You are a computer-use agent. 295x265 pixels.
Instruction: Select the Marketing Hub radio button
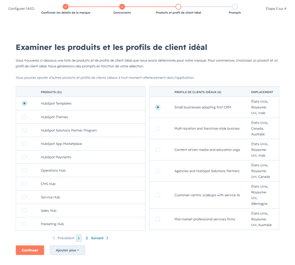24,224
